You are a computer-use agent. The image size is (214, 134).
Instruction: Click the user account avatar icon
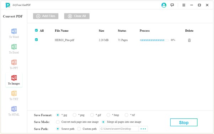click(164, 5)
